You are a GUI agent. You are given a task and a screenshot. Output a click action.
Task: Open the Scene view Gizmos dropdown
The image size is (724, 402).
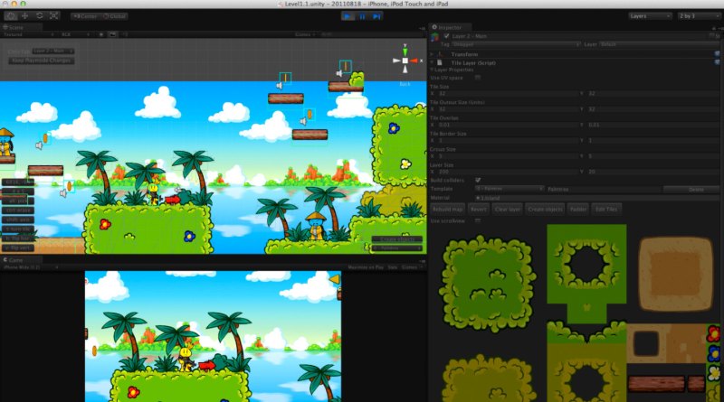pyautogui.click(x=305, y=34)
